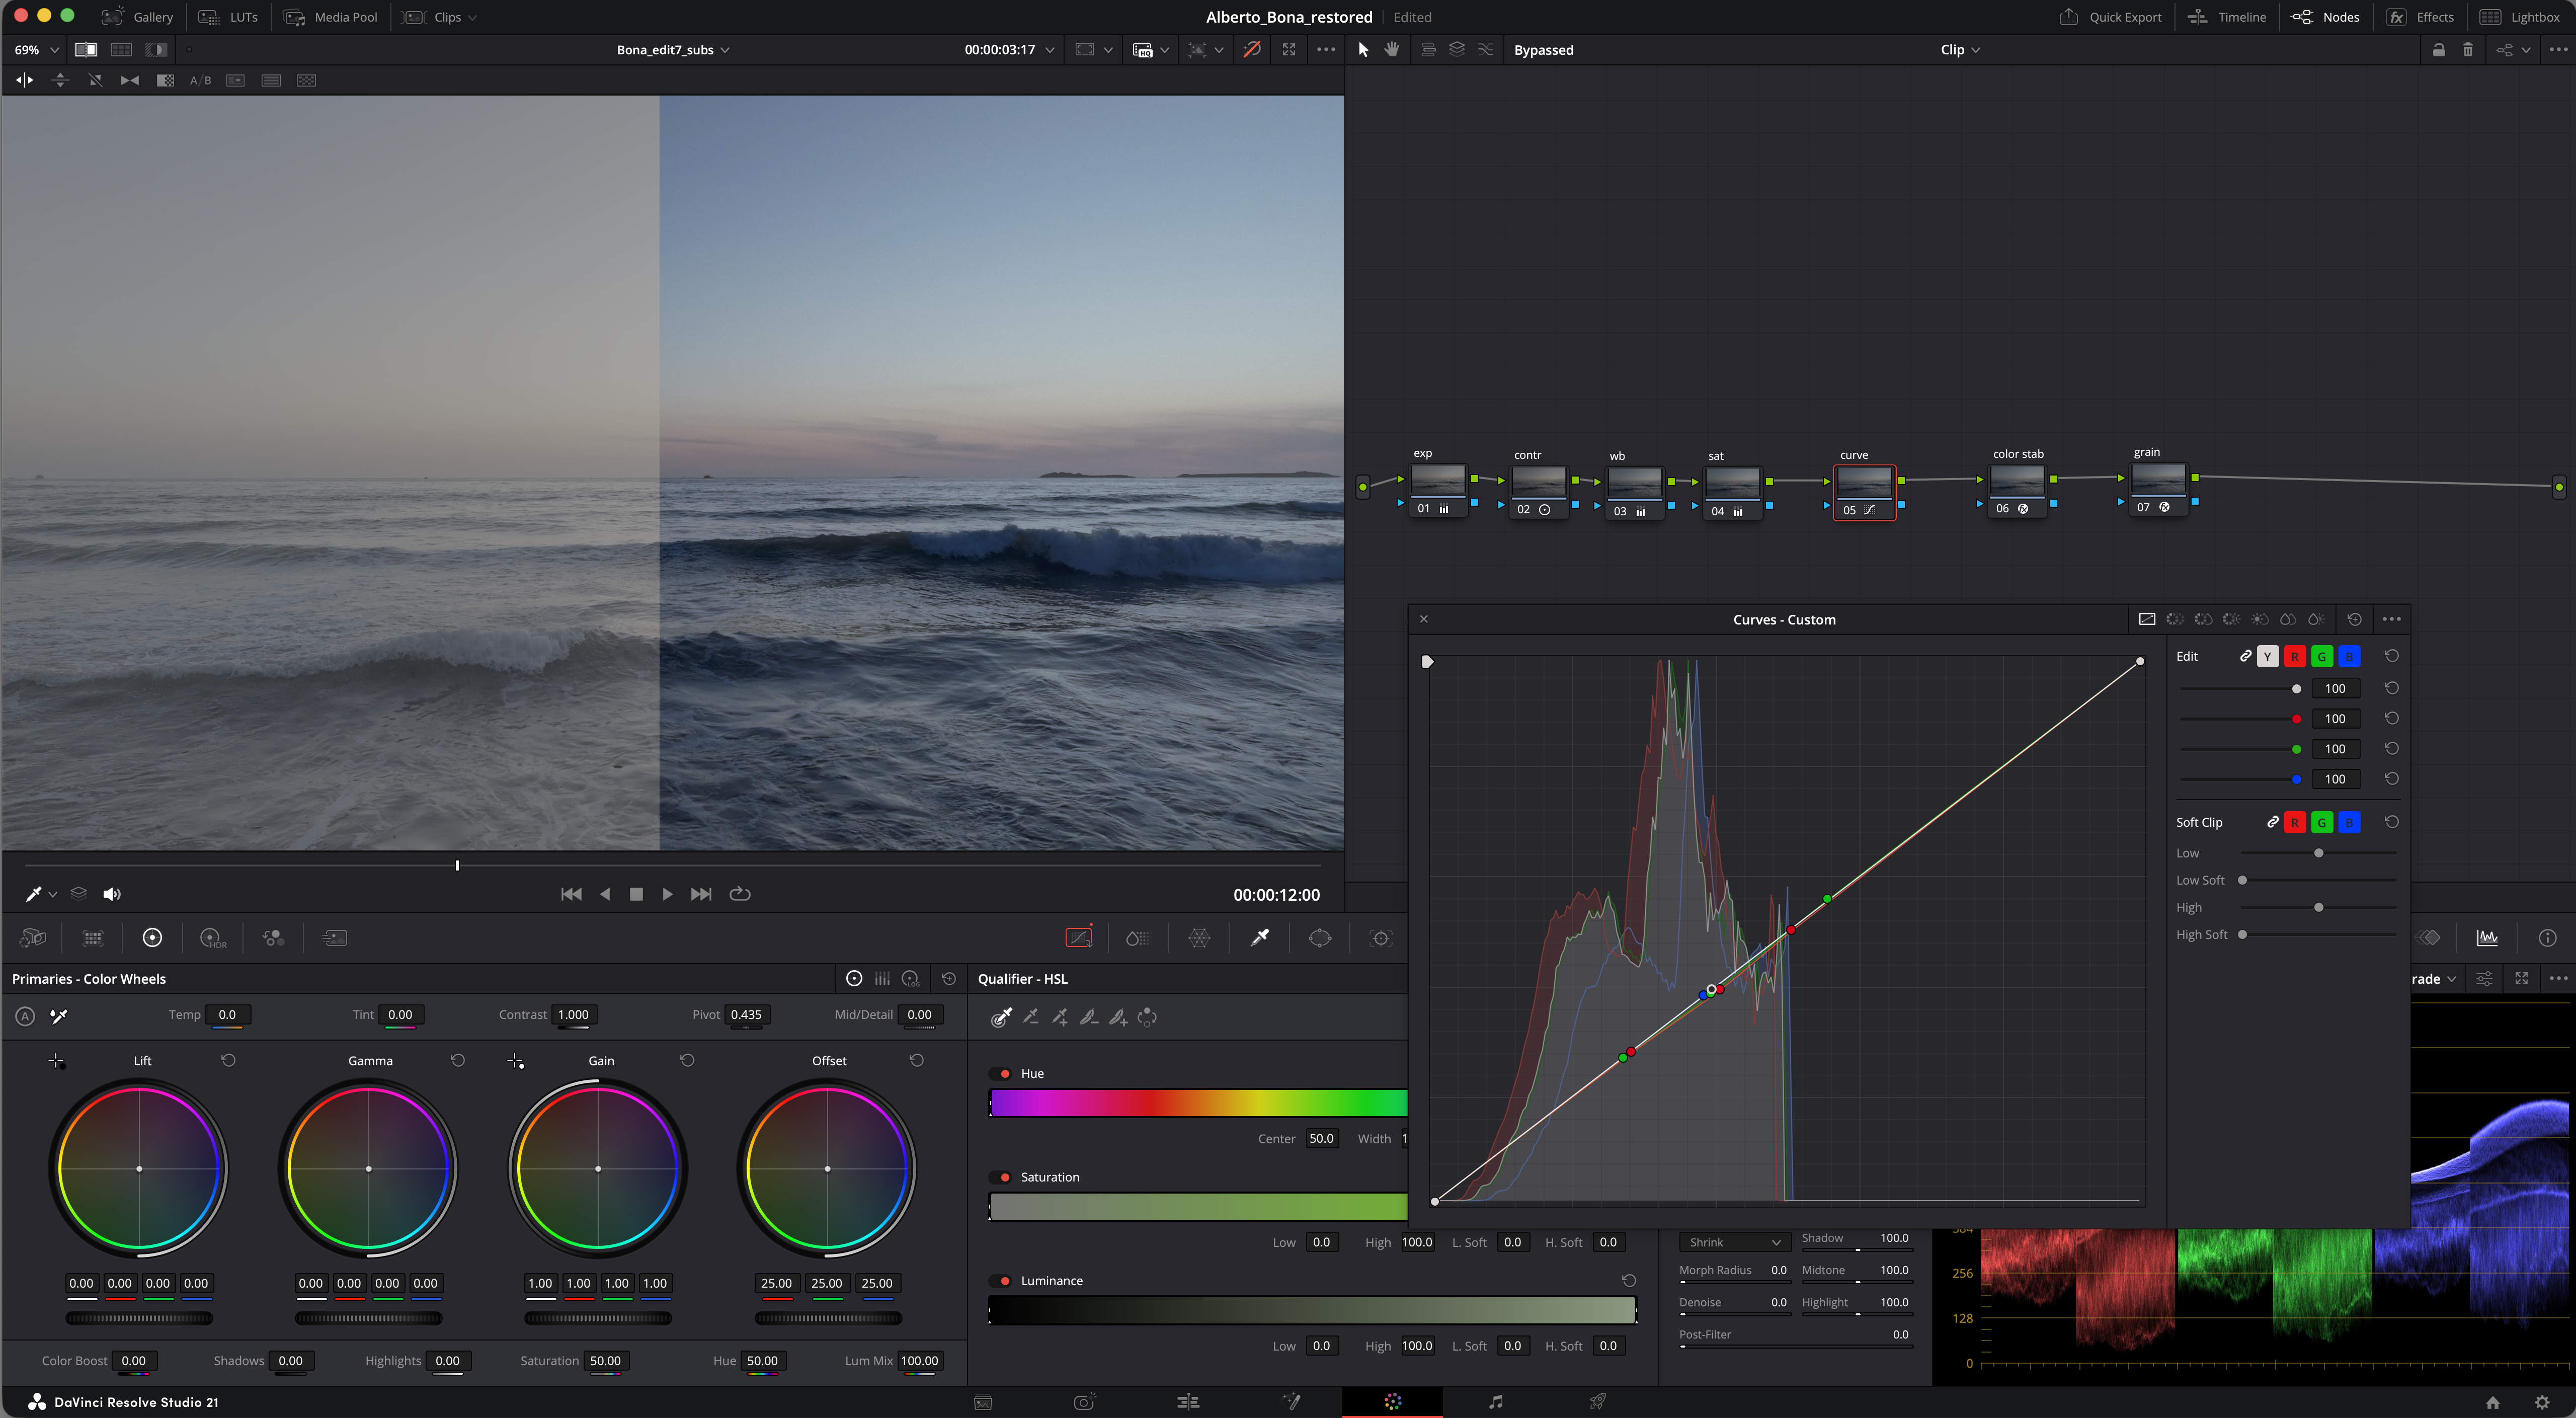Select the pointer tool in node editor
The image size is (2576, 1418).
(x=1363, y=50)
